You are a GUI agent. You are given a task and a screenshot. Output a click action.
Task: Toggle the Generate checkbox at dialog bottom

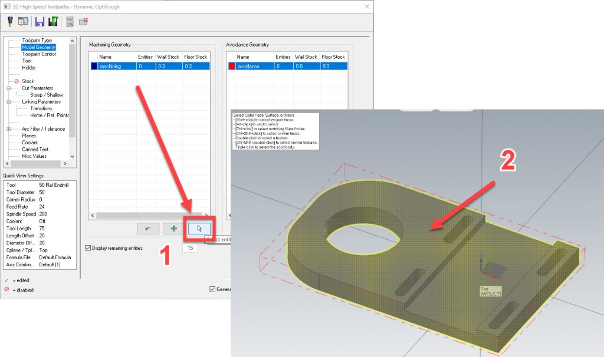[213, 289]
